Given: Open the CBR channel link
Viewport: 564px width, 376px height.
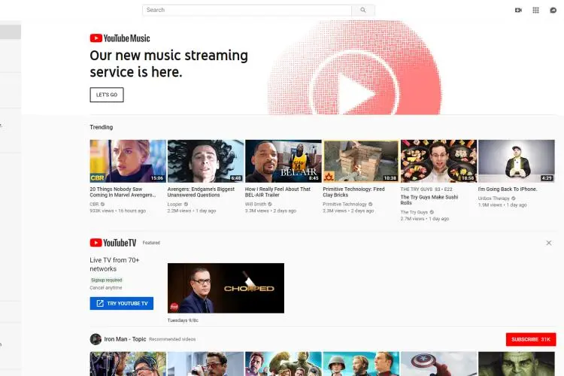Looking at the screenshot, I should [94, 204].
